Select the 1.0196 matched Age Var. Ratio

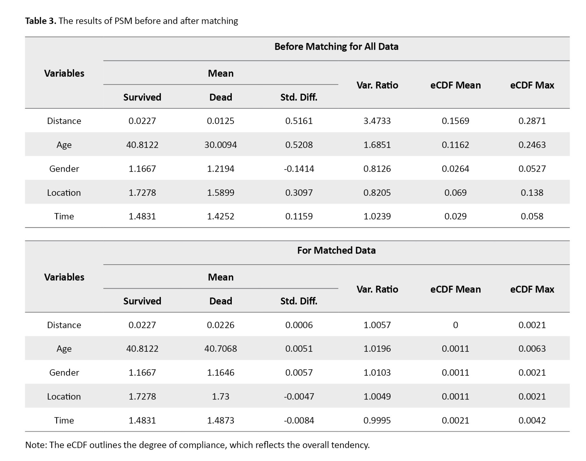pos(377,348)
